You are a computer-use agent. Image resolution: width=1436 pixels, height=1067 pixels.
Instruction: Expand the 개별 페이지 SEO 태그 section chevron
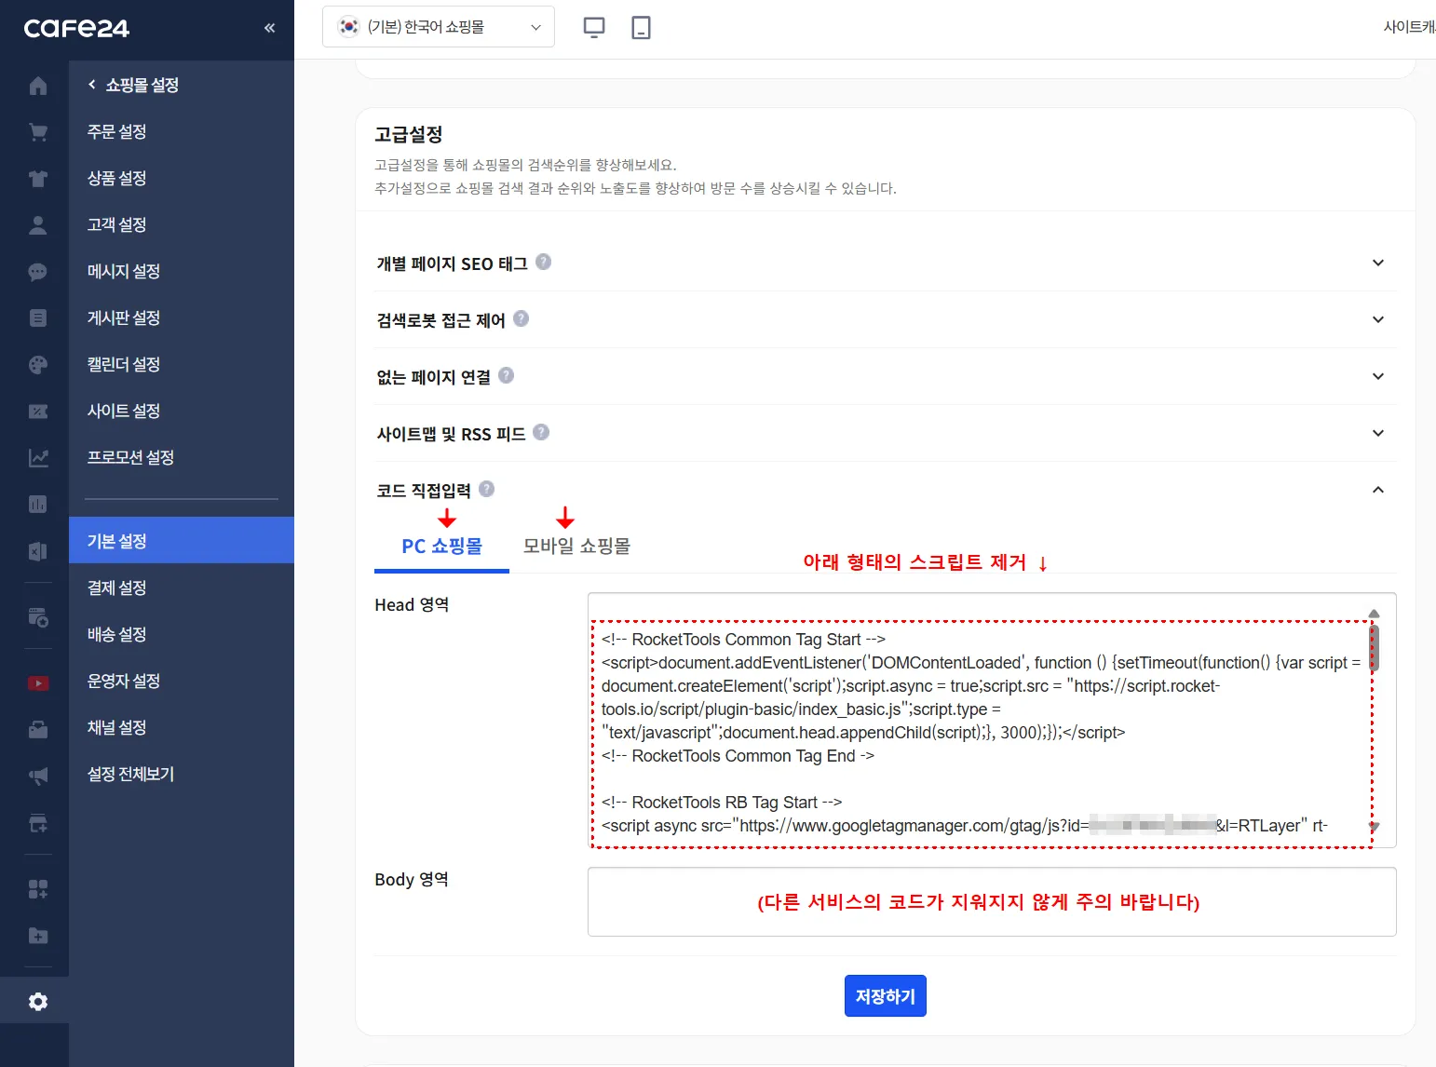click(x=1378, y=263)
